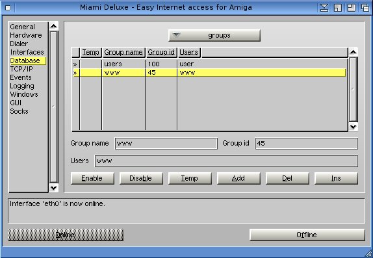Click the window depth gadget
The height and width of the screenshot is (258, 373).
pyautogui.click(x=365, y=8)
